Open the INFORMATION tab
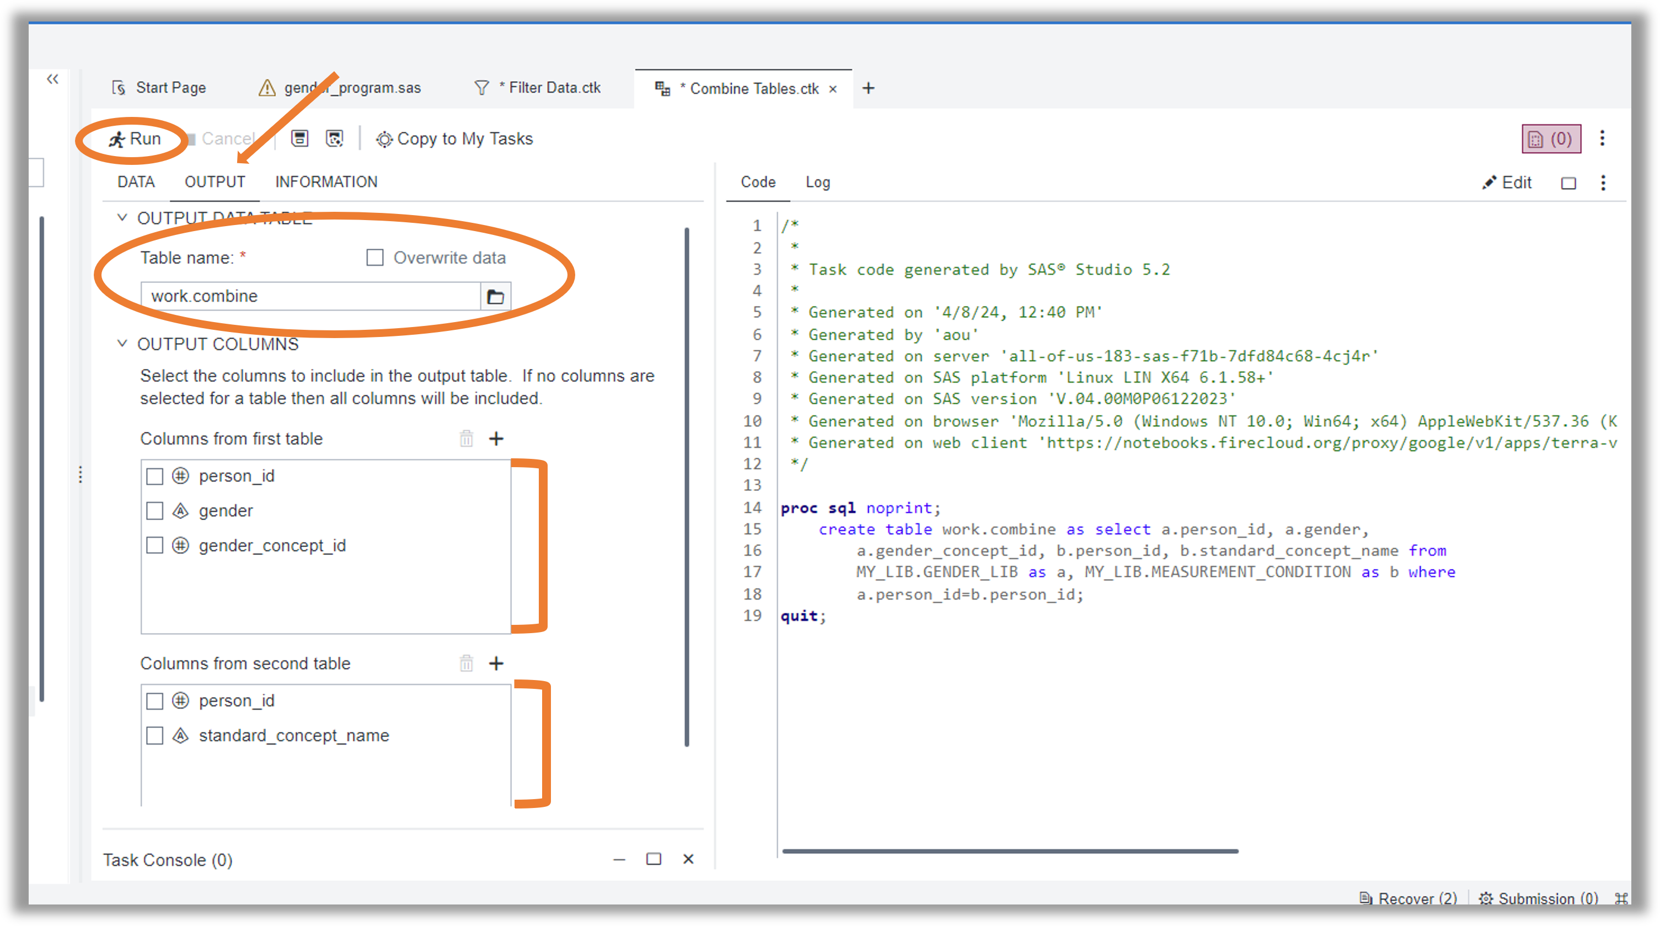 (326, 183)
